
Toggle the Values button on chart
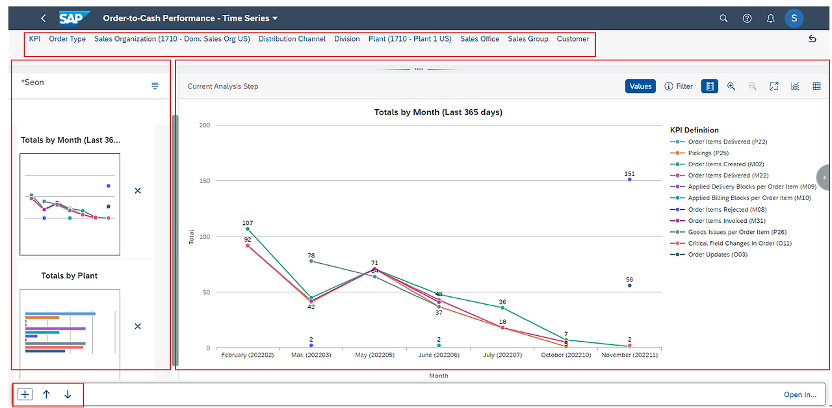tap(640, 86)
